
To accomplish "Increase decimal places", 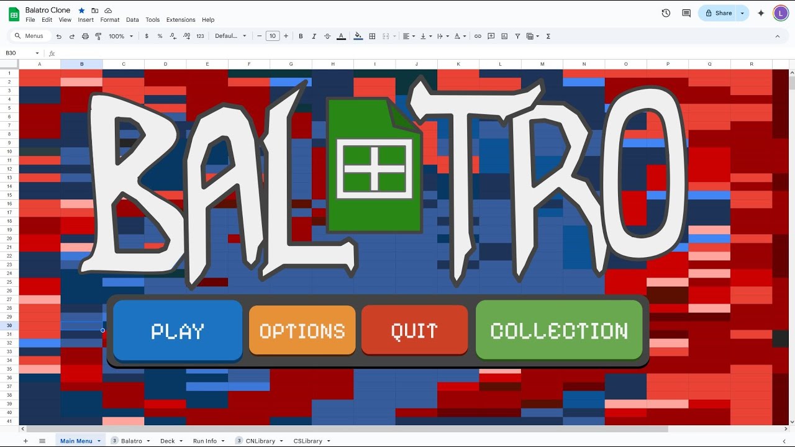I will click(187, 36).
